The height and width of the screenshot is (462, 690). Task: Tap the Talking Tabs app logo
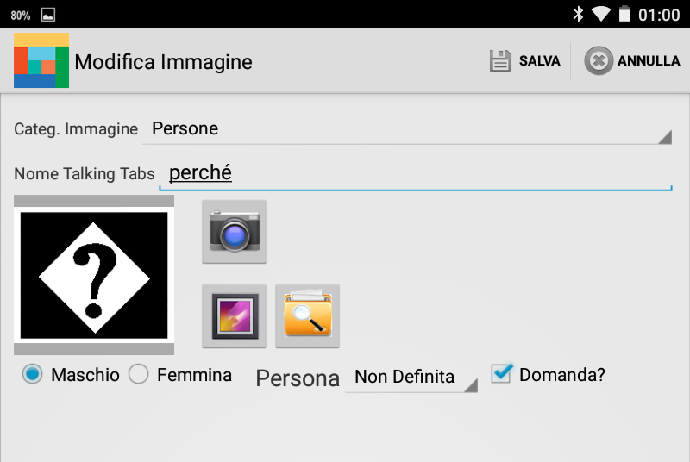(x=41, y=61)
